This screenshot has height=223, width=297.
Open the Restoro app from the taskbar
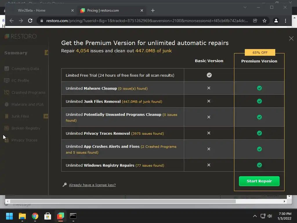tap(61, 216)
